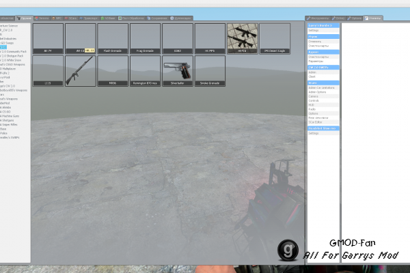Pick the Flash Grenade tile
Image resolution: width=410 pixels, height=273 pixels.
pyautogui.click(x=113, y=39)
